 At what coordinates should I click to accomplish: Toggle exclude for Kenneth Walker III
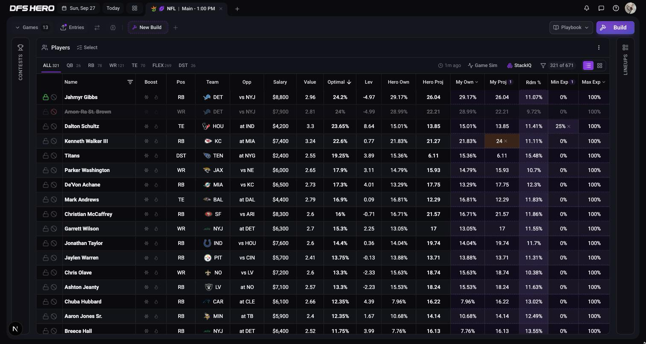pos(54,141)
